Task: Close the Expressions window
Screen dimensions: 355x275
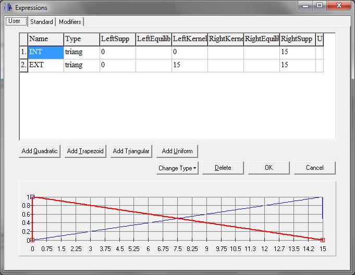Action: 339,5
